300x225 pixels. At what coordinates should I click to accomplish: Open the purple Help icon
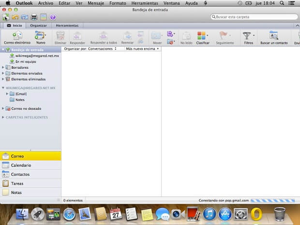tap(53, 17)
